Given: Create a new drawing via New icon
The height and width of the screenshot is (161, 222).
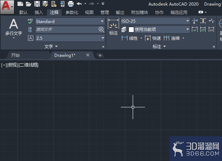Looking at the screenshot, I should (x=20, y=4).
